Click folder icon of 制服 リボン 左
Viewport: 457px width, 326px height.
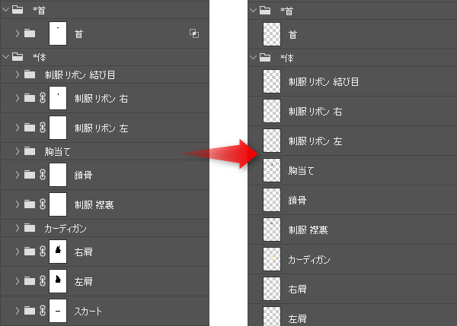click(x=30, y=128)
